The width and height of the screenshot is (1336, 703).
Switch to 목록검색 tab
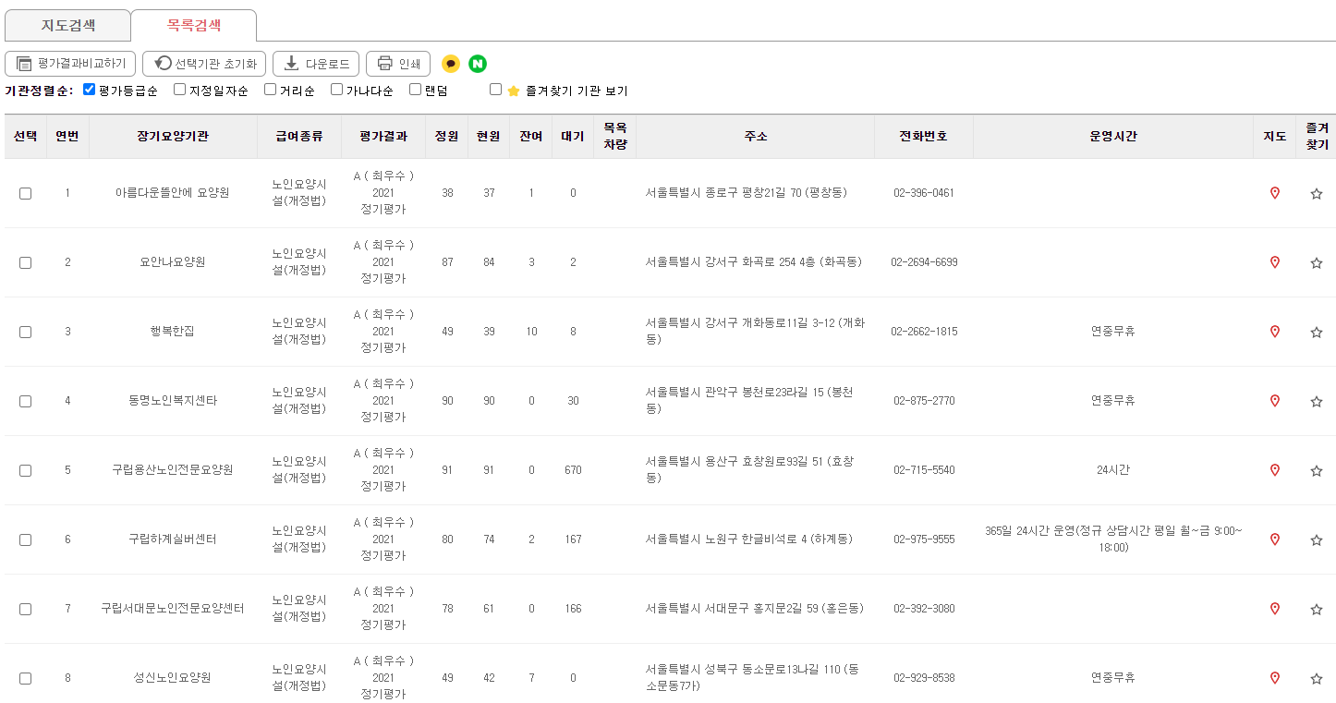tap(194, 26)
